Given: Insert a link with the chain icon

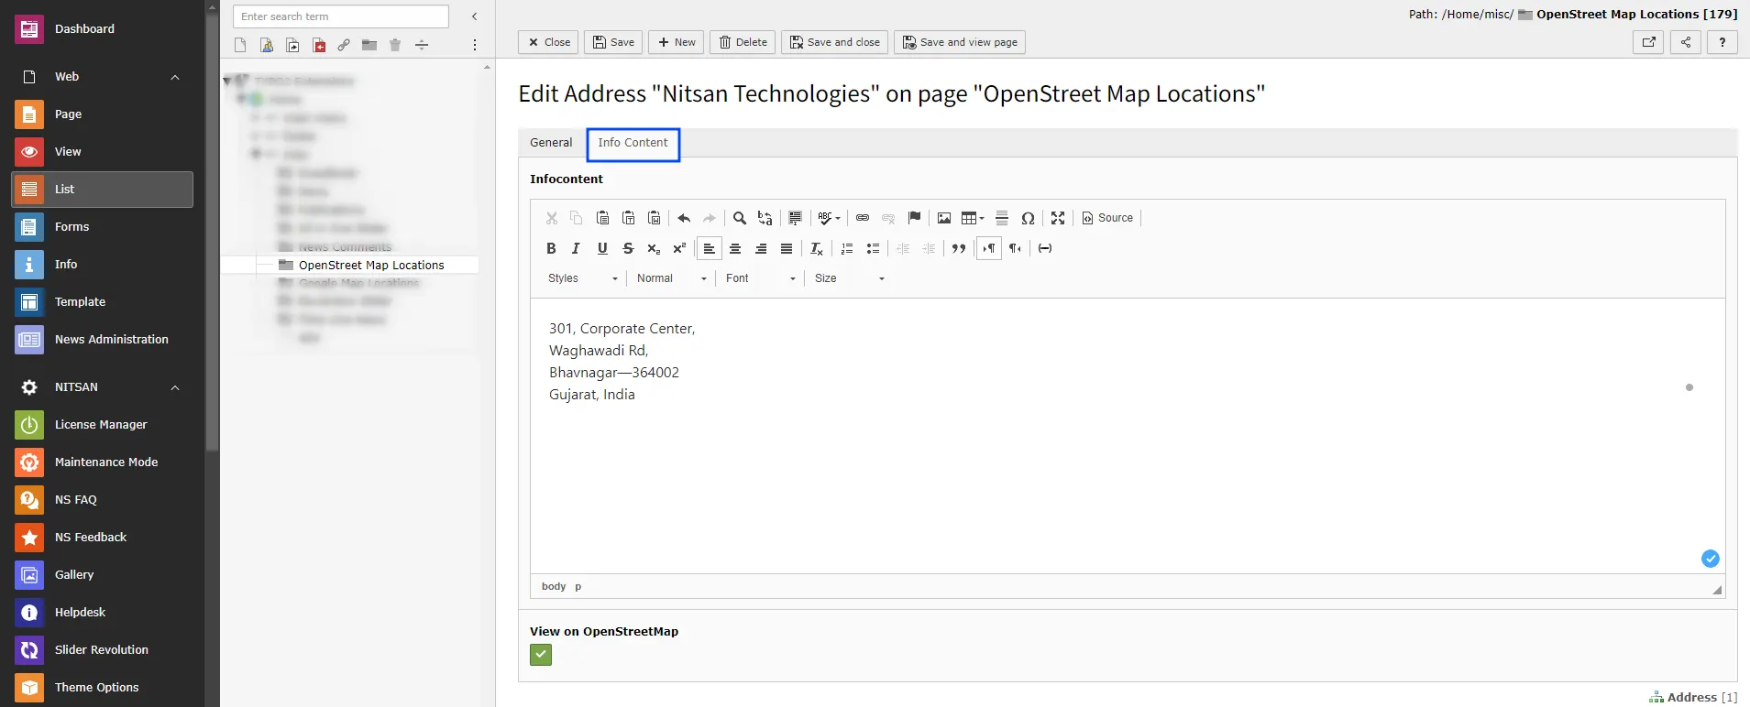Looking at the screenshot, I should (x=863, y=218).
